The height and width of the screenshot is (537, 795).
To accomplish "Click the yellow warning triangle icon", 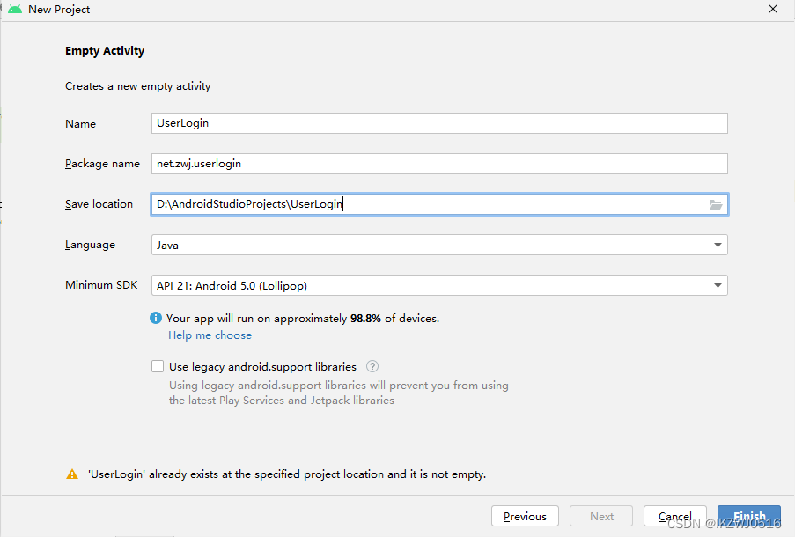I will coord(72,474).
